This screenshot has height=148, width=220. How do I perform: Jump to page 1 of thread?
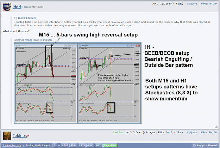pyautogui.click(x=55, y=145)
